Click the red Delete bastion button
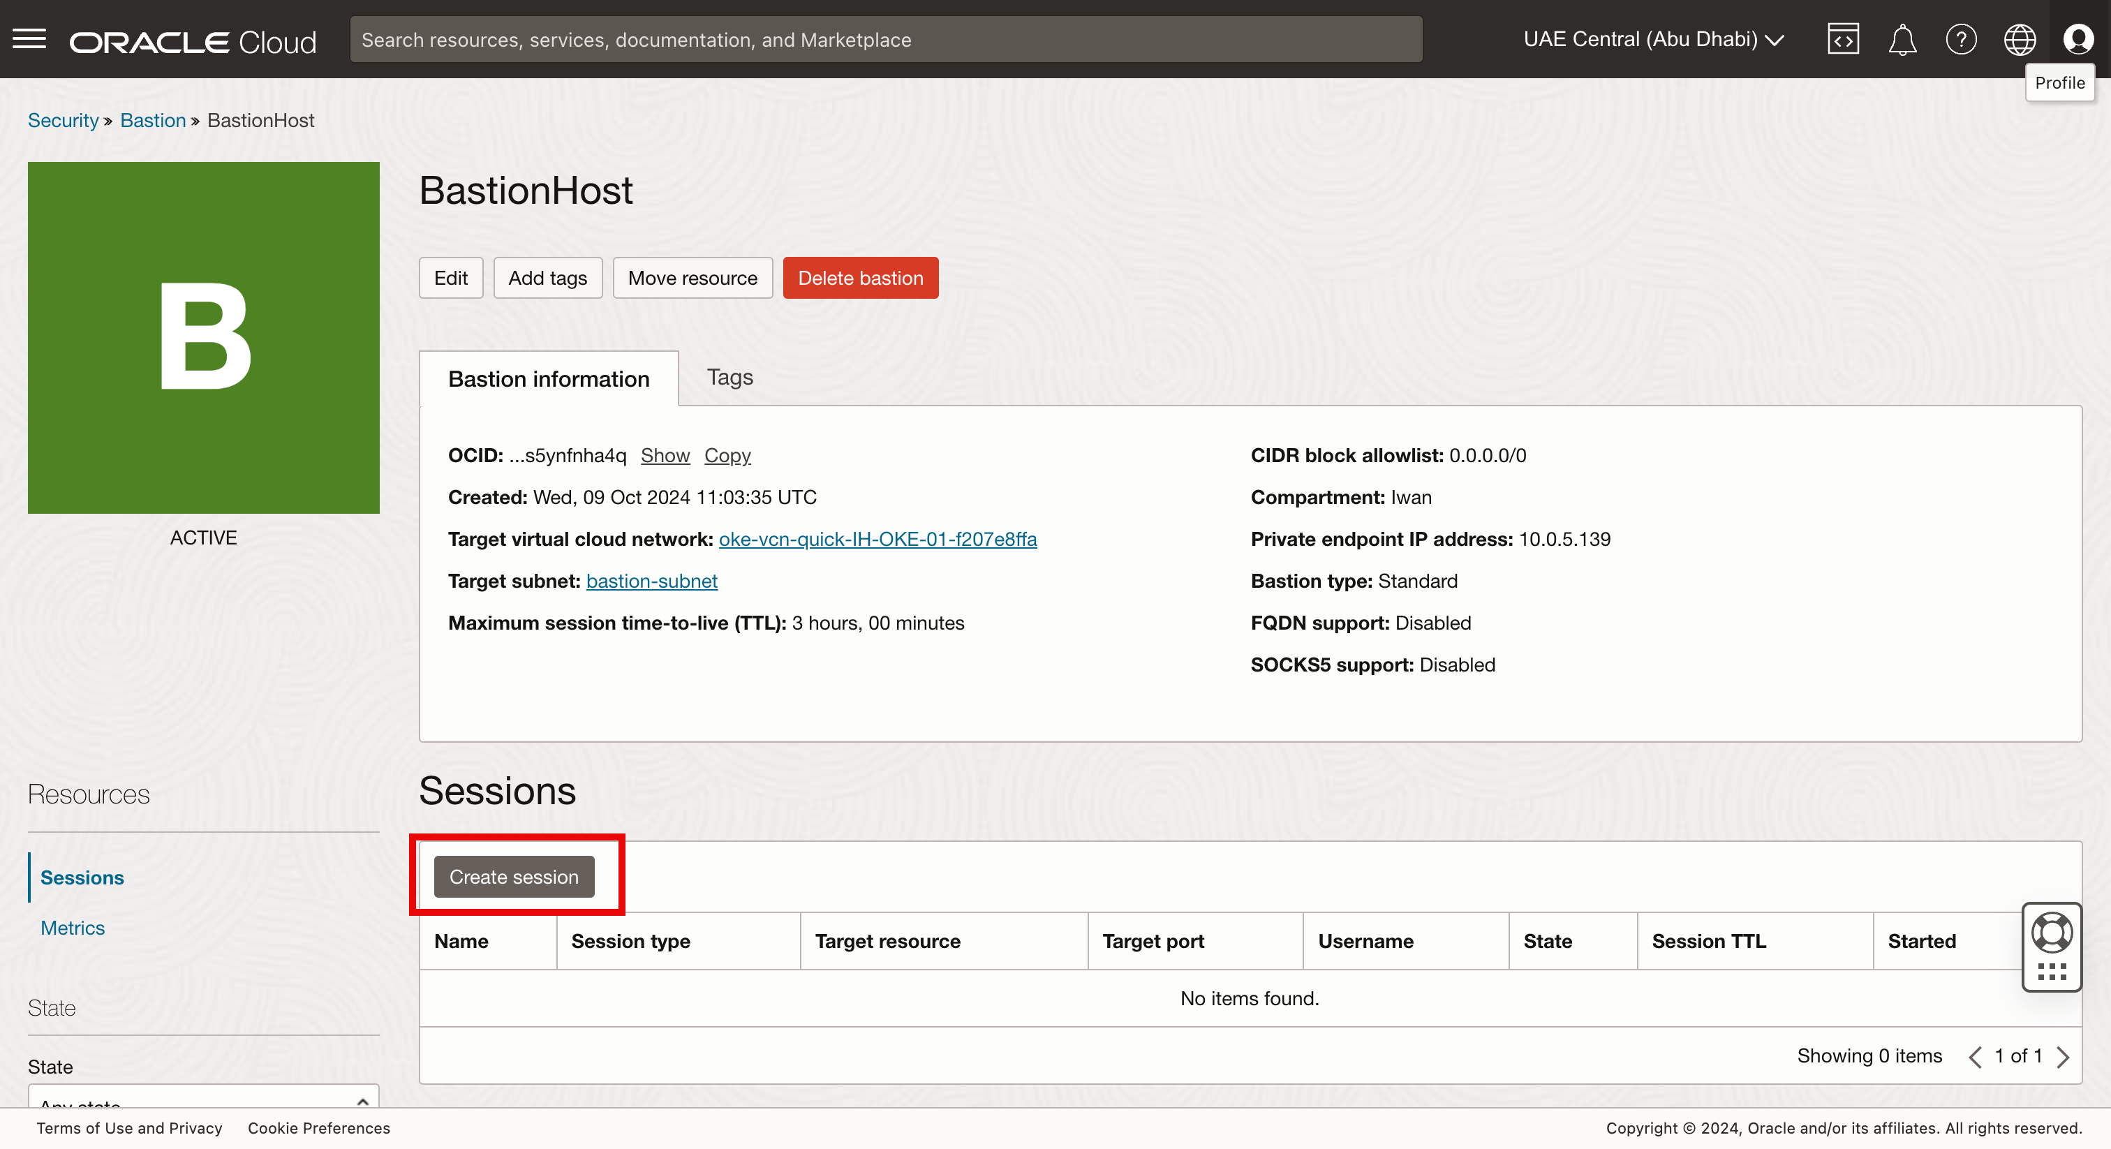Screen dimensions: 2111x1149 (859, 278)
